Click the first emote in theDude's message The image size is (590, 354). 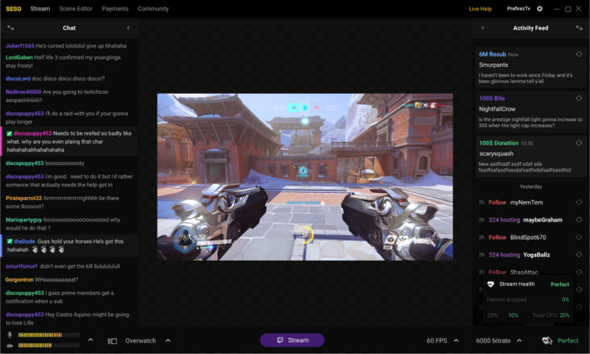click(x=35, y=250)
